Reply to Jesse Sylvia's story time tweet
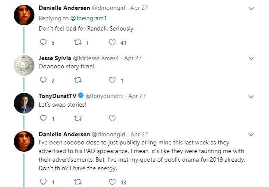 pyautogui.click(x=42, y=80)
